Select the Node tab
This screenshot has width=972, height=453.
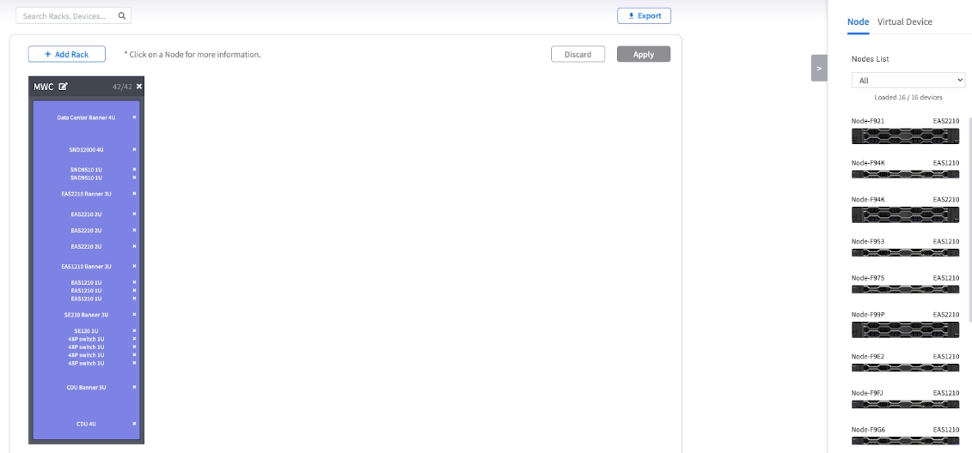(x=858, y=21)
